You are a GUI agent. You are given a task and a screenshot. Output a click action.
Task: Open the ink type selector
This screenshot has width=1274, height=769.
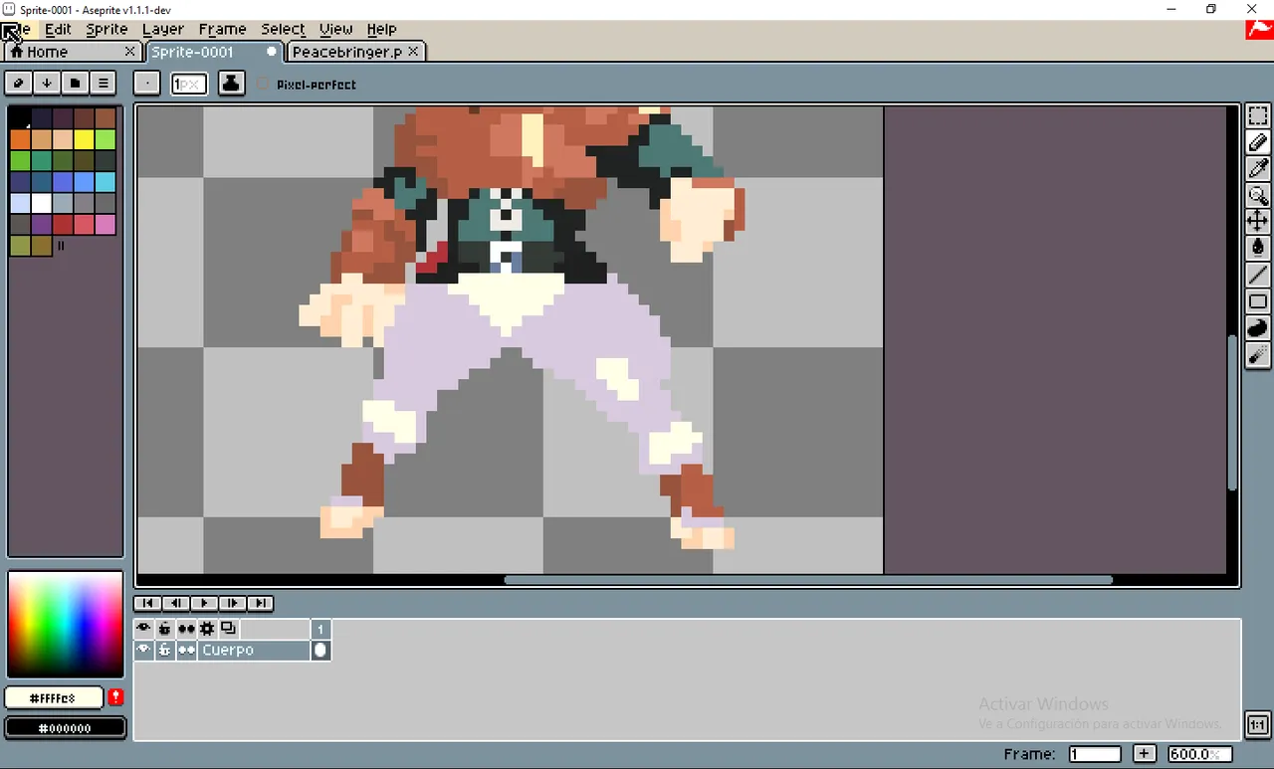231,84
